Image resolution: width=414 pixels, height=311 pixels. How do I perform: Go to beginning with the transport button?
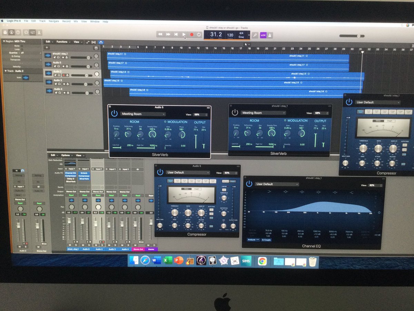(176, 35)
